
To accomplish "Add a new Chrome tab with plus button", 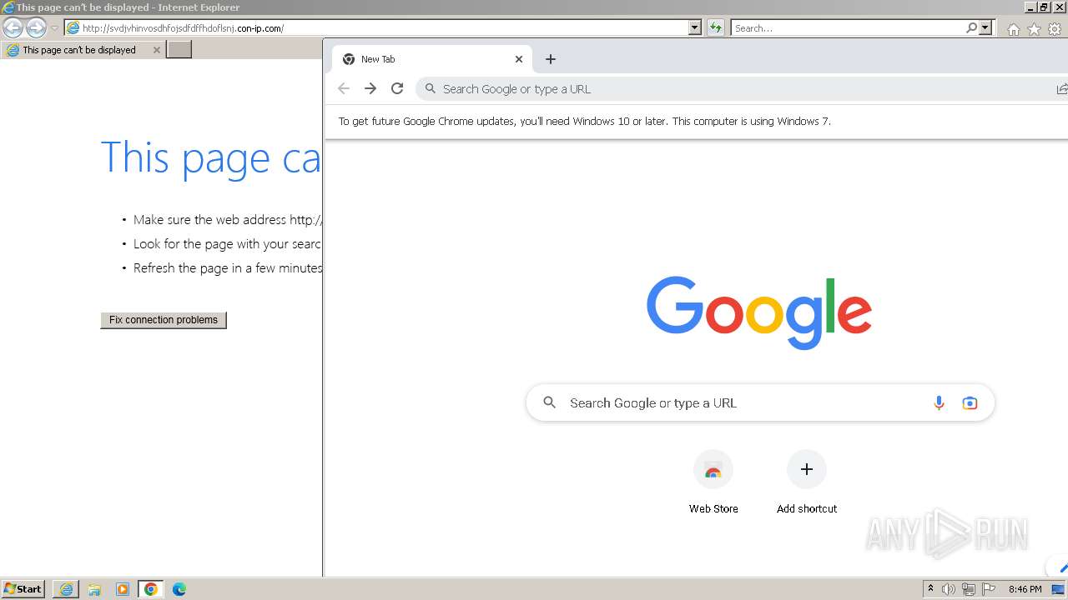I will click(551, 59).
